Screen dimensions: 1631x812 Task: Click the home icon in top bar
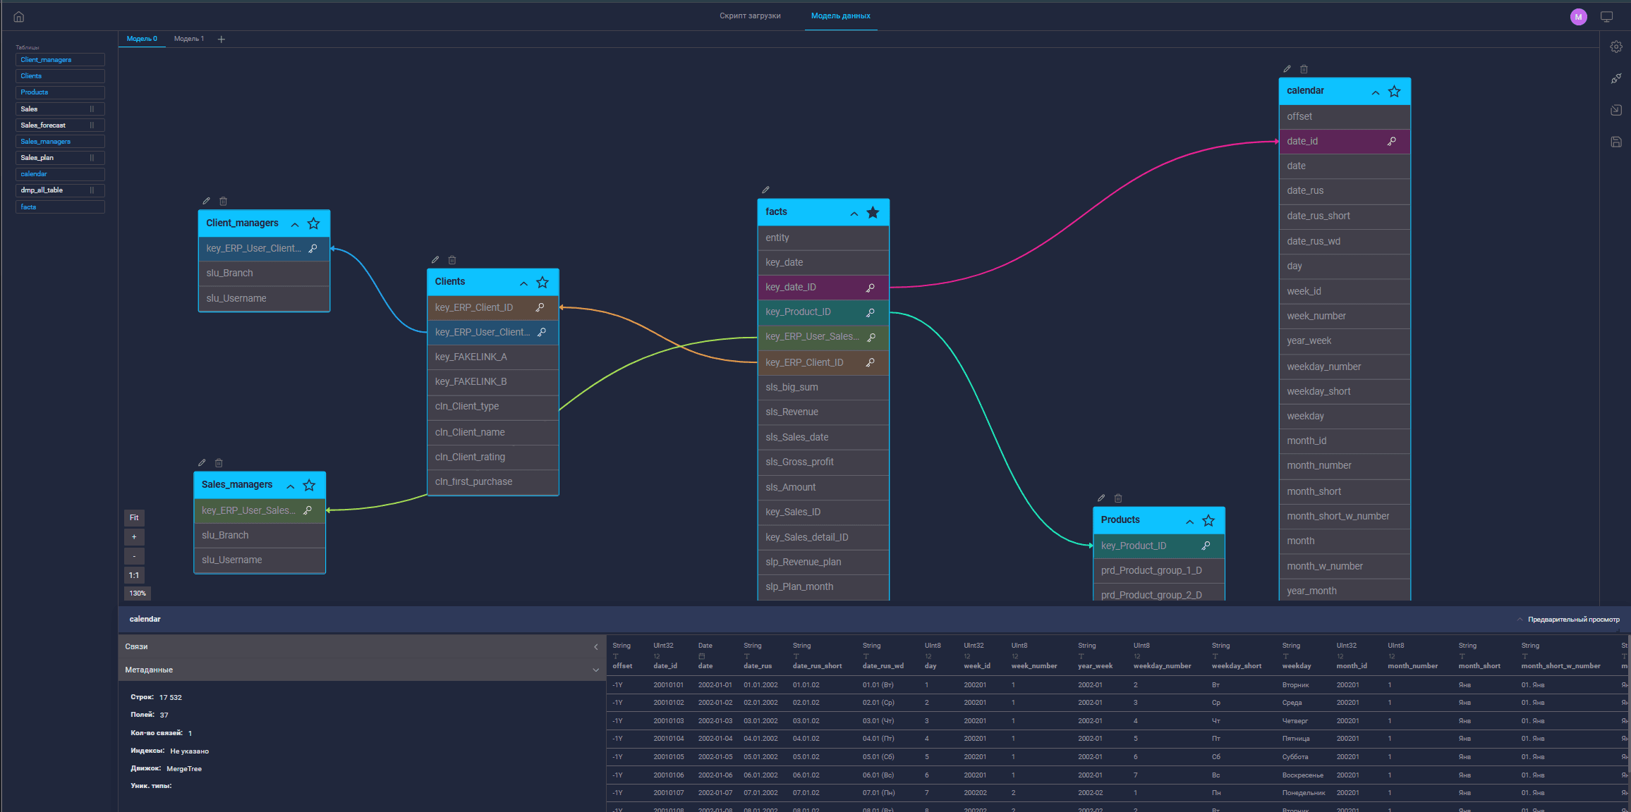pyautogui.click(x=19, y=17)
